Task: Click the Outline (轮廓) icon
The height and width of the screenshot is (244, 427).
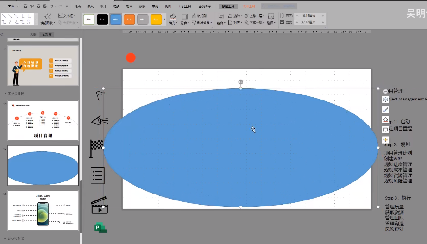Action: (x=184, y=17)
